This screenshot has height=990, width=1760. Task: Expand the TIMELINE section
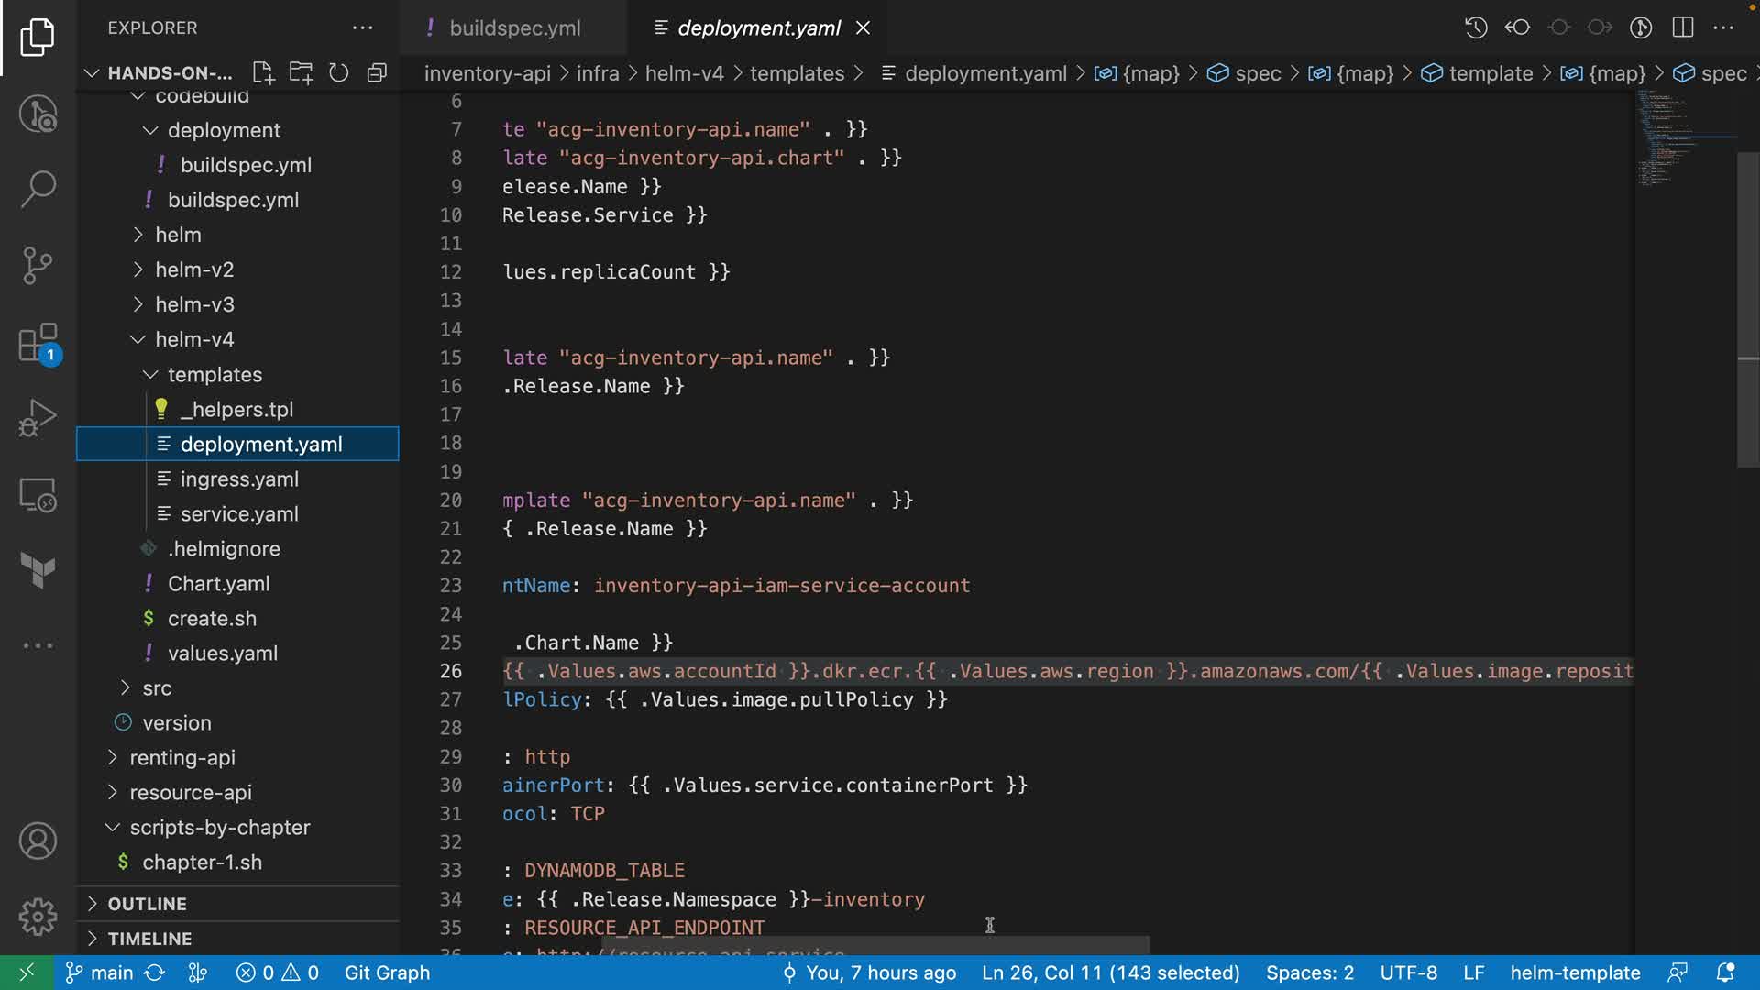[149, 939]
